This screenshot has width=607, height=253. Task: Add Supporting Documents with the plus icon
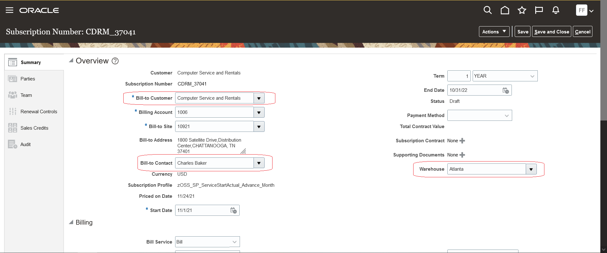(462, 155)
